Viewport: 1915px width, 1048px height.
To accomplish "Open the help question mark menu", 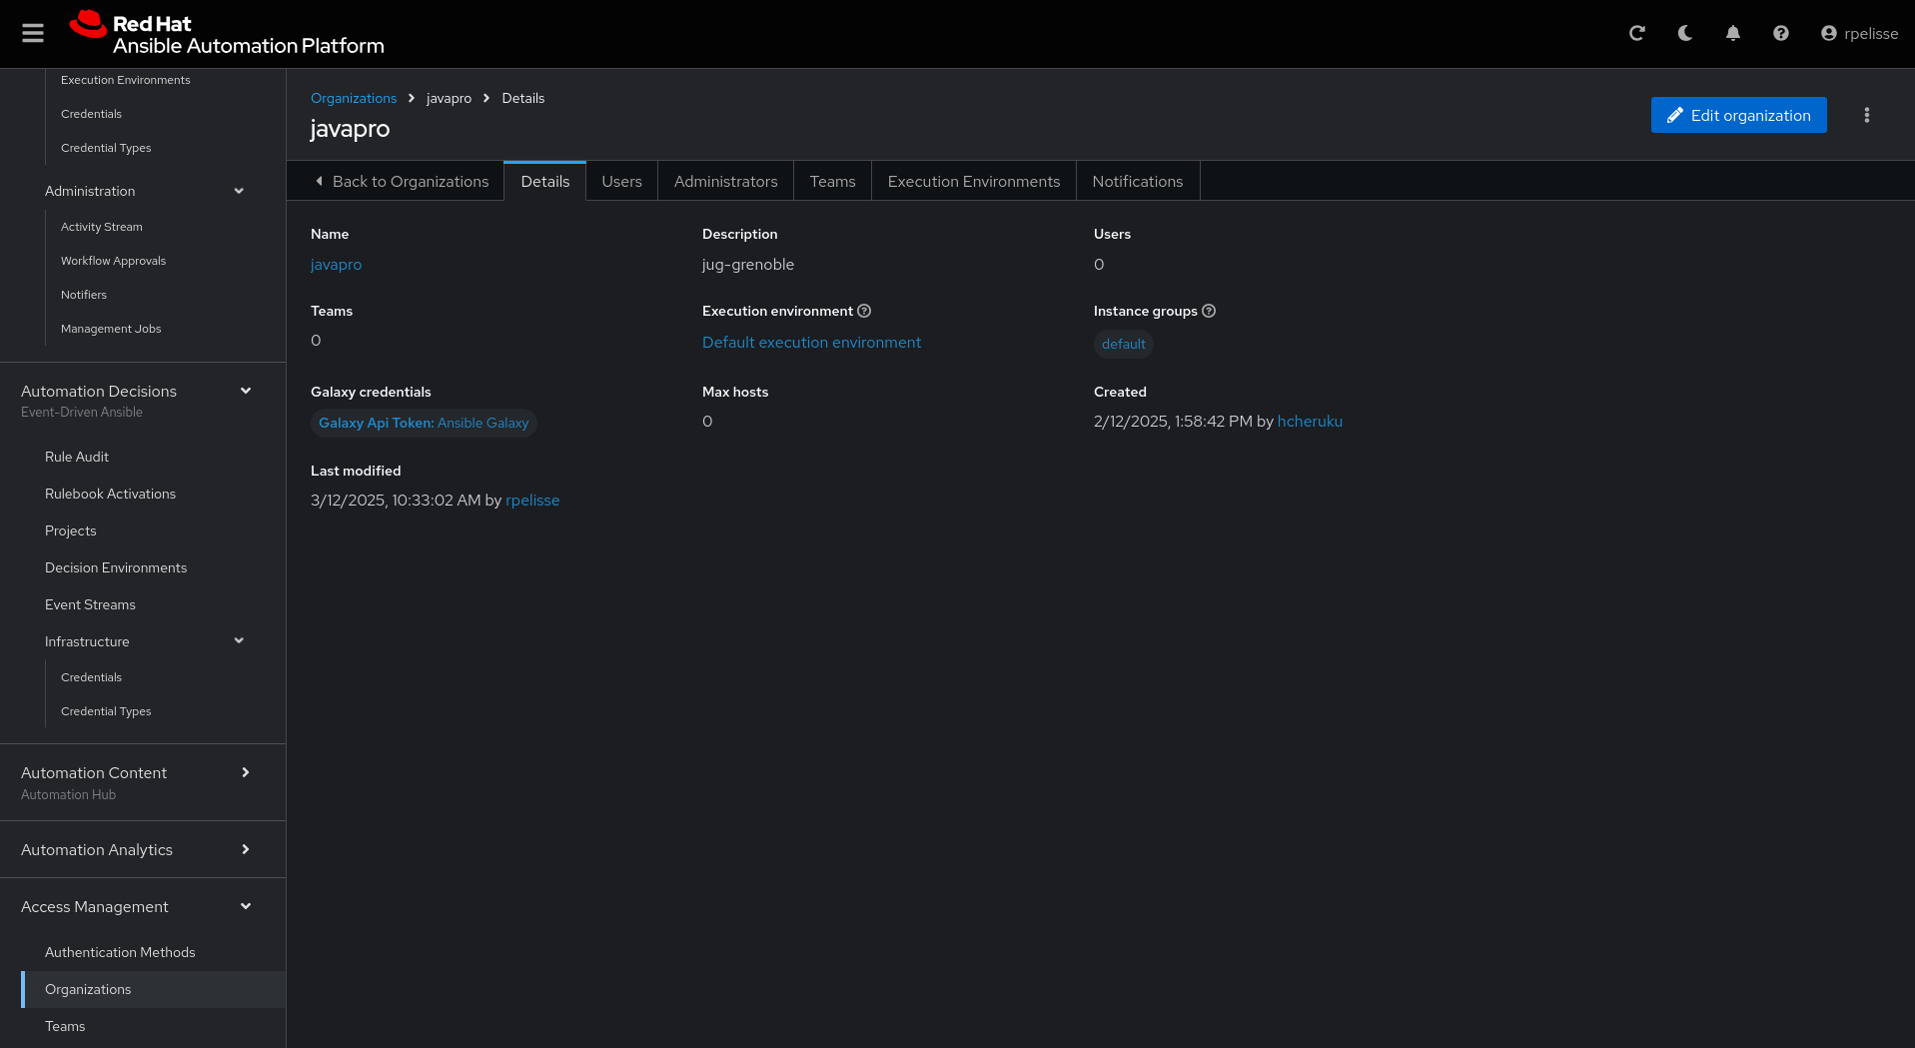I will [1781, 33].
